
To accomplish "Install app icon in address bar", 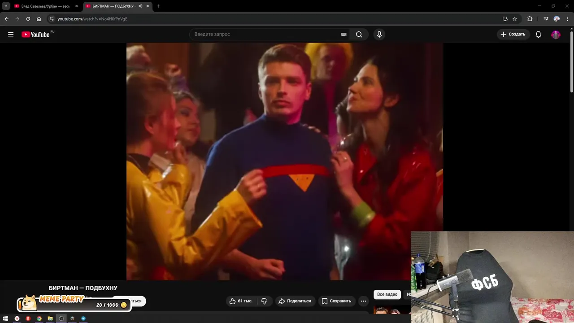I will 505,19.
